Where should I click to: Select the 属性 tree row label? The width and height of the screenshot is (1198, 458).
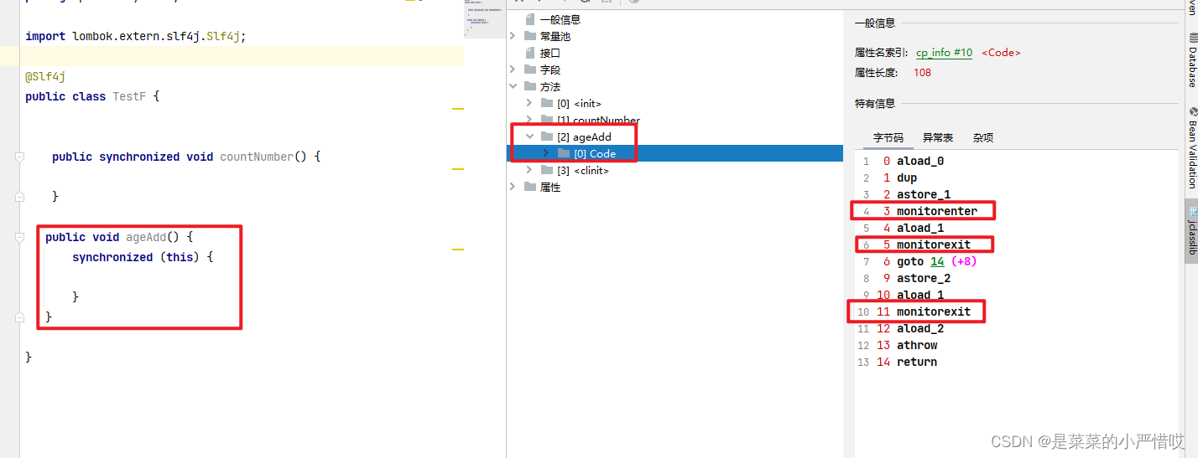[x=550, y=187]
